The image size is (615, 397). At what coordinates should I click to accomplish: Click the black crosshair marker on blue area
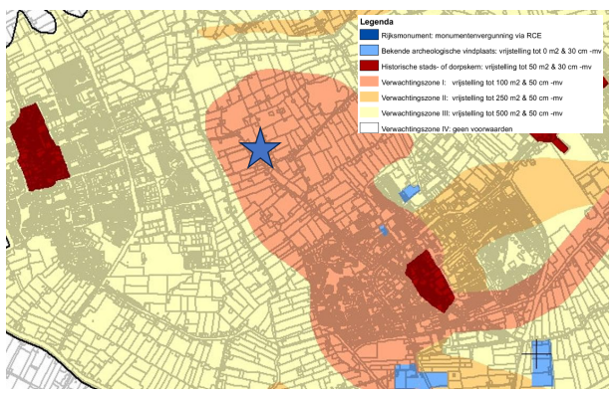(x=536, y=354)
